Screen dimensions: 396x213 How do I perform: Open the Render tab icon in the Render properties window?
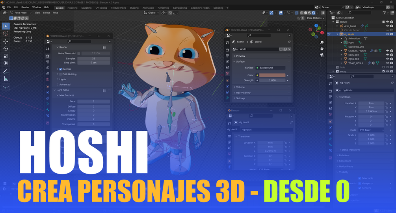tap(48, 56)
